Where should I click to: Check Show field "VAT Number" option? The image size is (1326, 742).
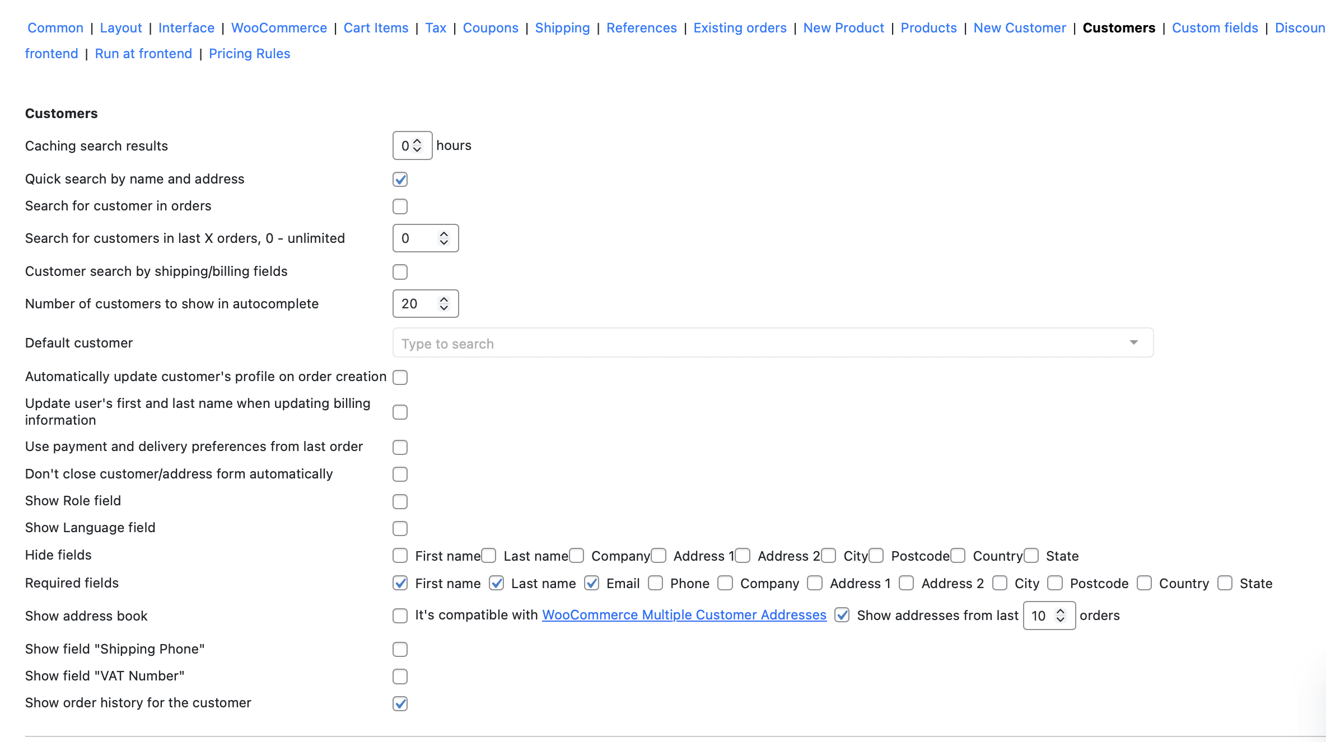pos(400,677)
